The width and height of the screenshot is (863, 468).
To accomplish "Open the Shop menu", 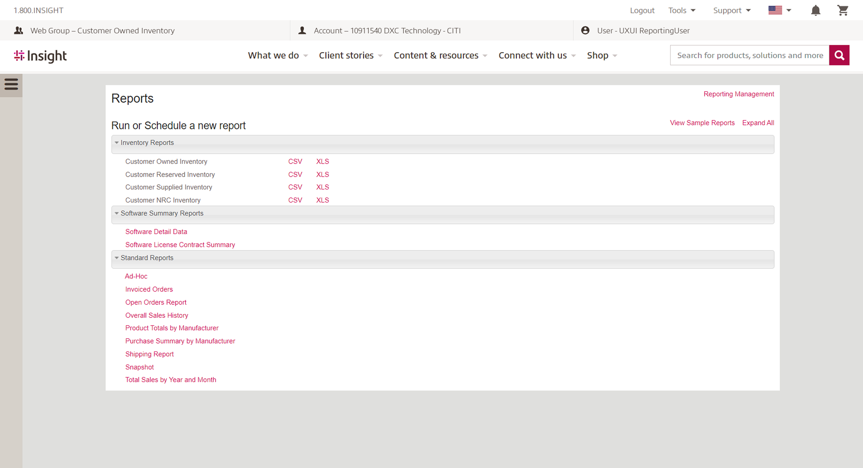I will (x=602, y=55).
